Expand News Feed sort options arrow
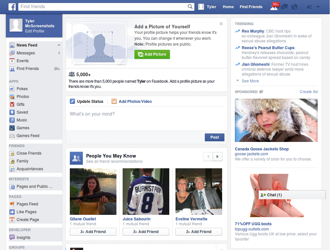 59,45
